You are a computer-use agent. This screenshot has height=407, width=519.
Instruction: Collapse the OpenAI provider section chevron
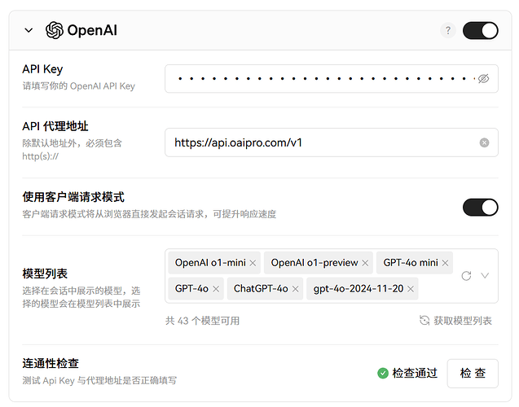(x=29, y=30)
